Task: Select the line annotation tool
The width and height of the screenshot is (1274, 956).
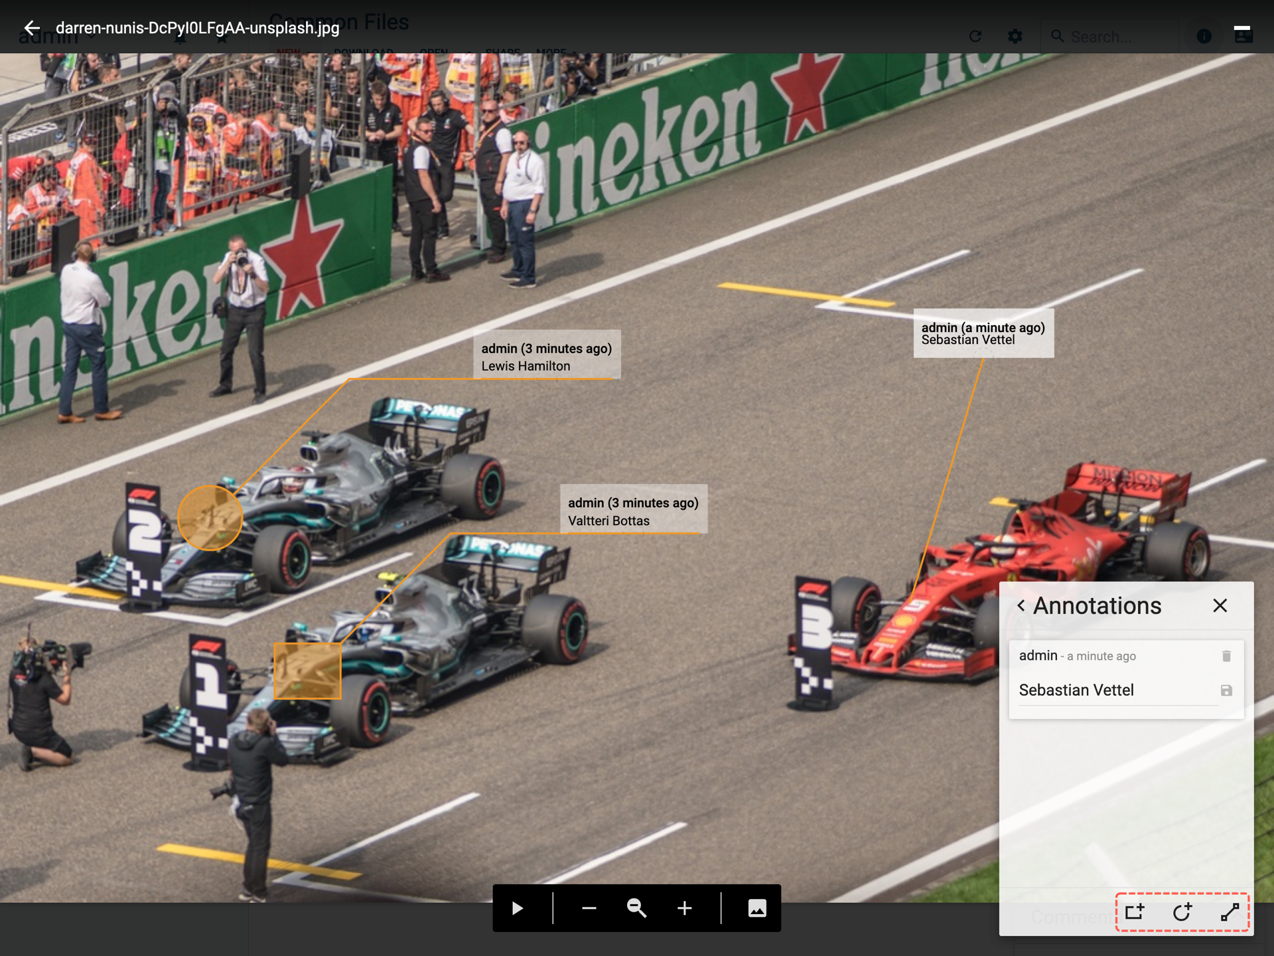Action: pos(1230,912)
